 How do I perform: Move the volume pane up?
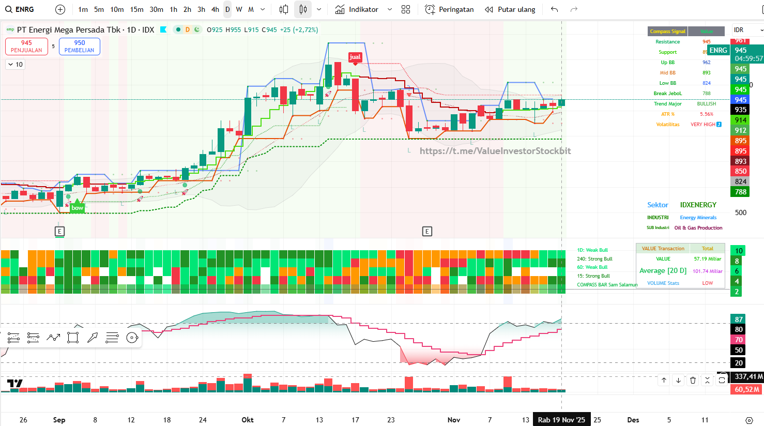coord(664,380)
